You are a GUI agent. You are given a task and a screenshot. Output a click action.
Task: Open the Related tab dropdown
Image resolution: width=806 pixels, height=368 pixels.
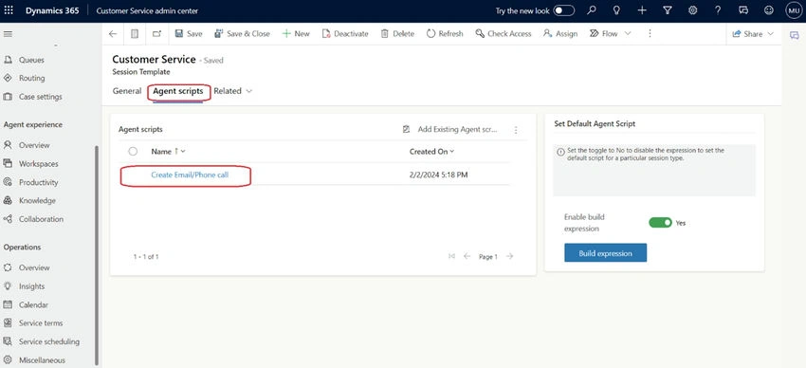pos(233,91)
